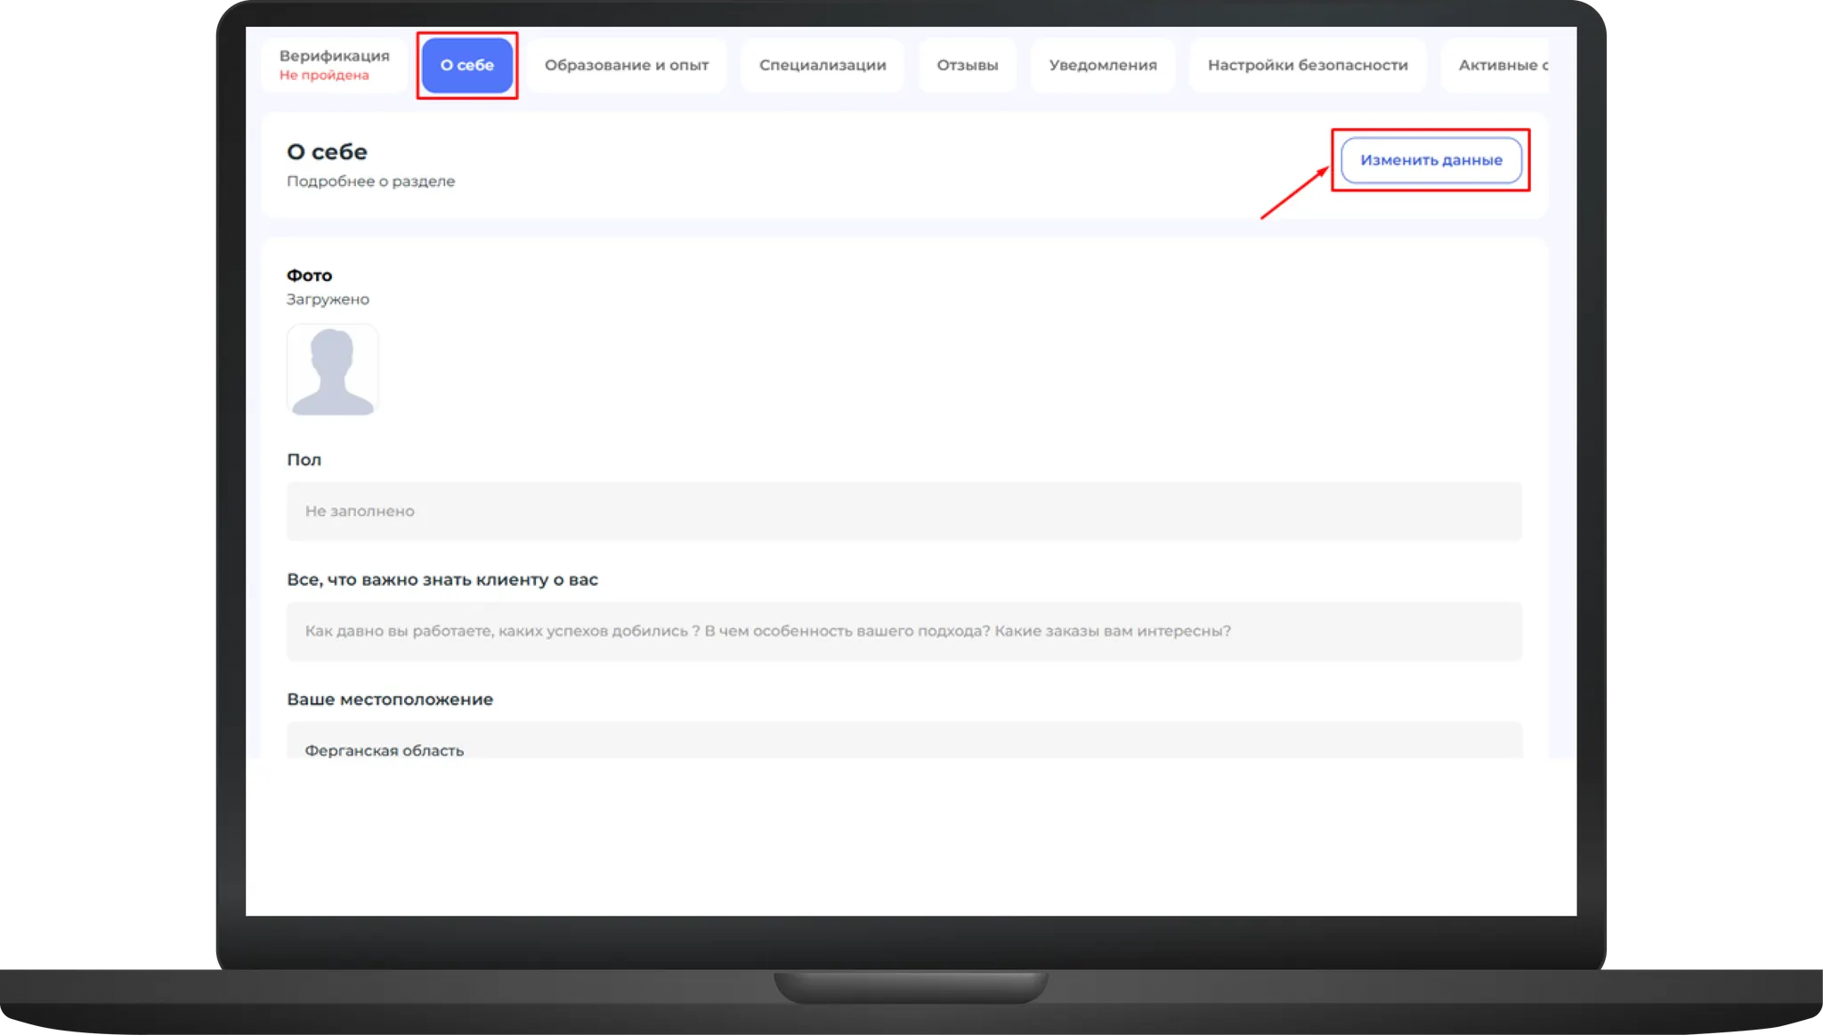The image size is (1823, 1035).
Task: Go to the Отзывы tab
Action: [x=967, y=65]
